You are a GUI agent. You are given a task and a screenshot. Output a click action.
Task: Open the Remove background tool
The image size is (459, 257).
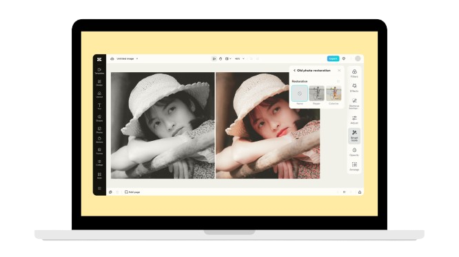click(354, 104)
